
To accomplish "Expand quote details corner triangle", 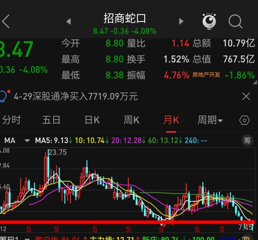I will coord(255,83).
